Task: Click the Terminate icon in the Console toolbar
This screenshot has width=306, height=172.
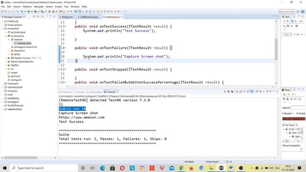Action: pyautogui.click(x=225, y=91)
